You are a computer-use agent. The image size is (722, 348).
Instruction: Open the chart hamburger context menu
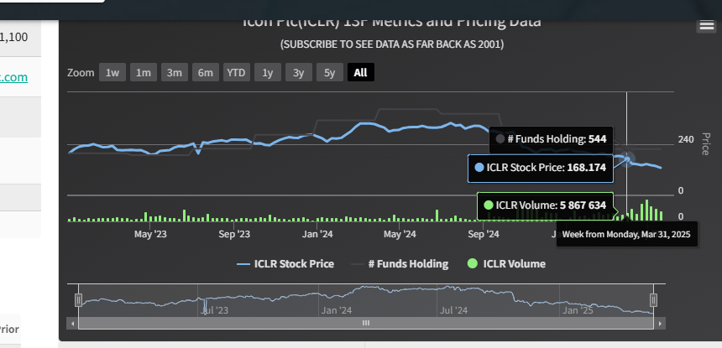706,26
